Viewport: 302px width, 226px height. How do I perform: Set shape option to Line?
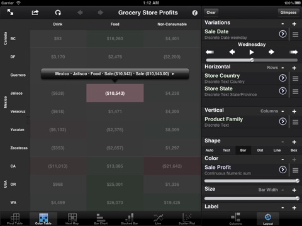(x=277, y=150)
